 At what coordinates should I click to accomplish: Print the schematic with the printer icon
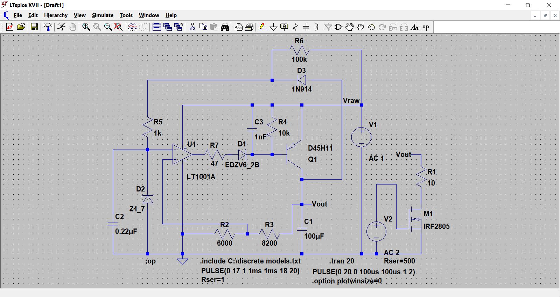tap(239, 27)
